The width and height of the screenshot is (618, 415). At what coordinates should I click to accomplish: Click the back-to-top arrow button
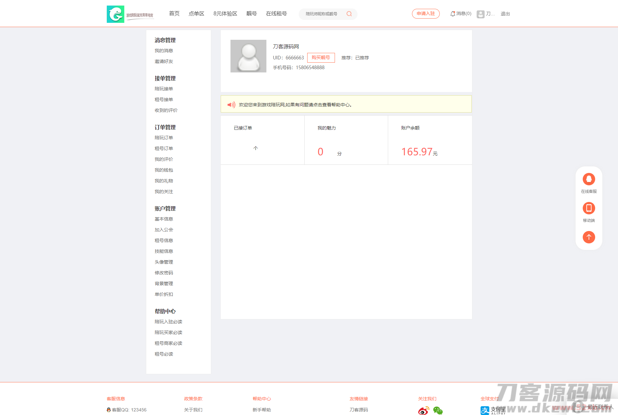[x=589, y=237]
